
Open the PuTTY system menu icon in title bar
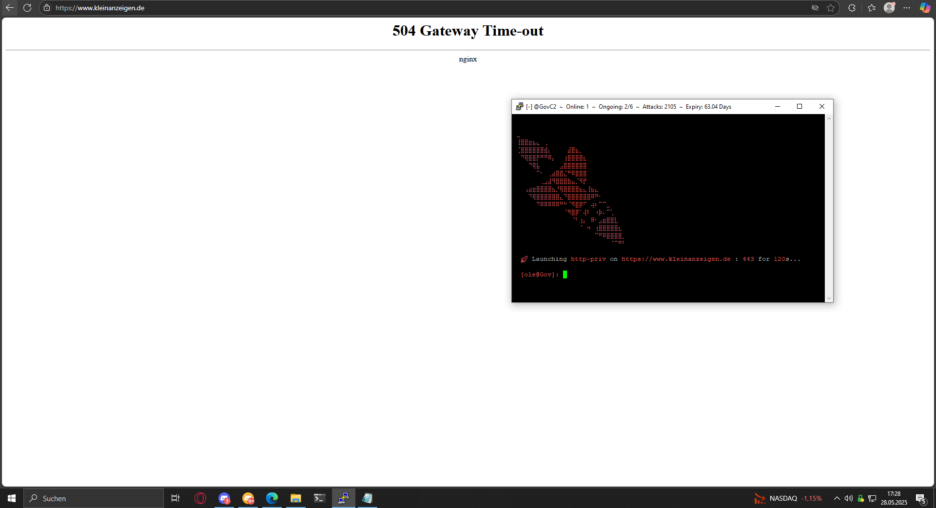520,106
